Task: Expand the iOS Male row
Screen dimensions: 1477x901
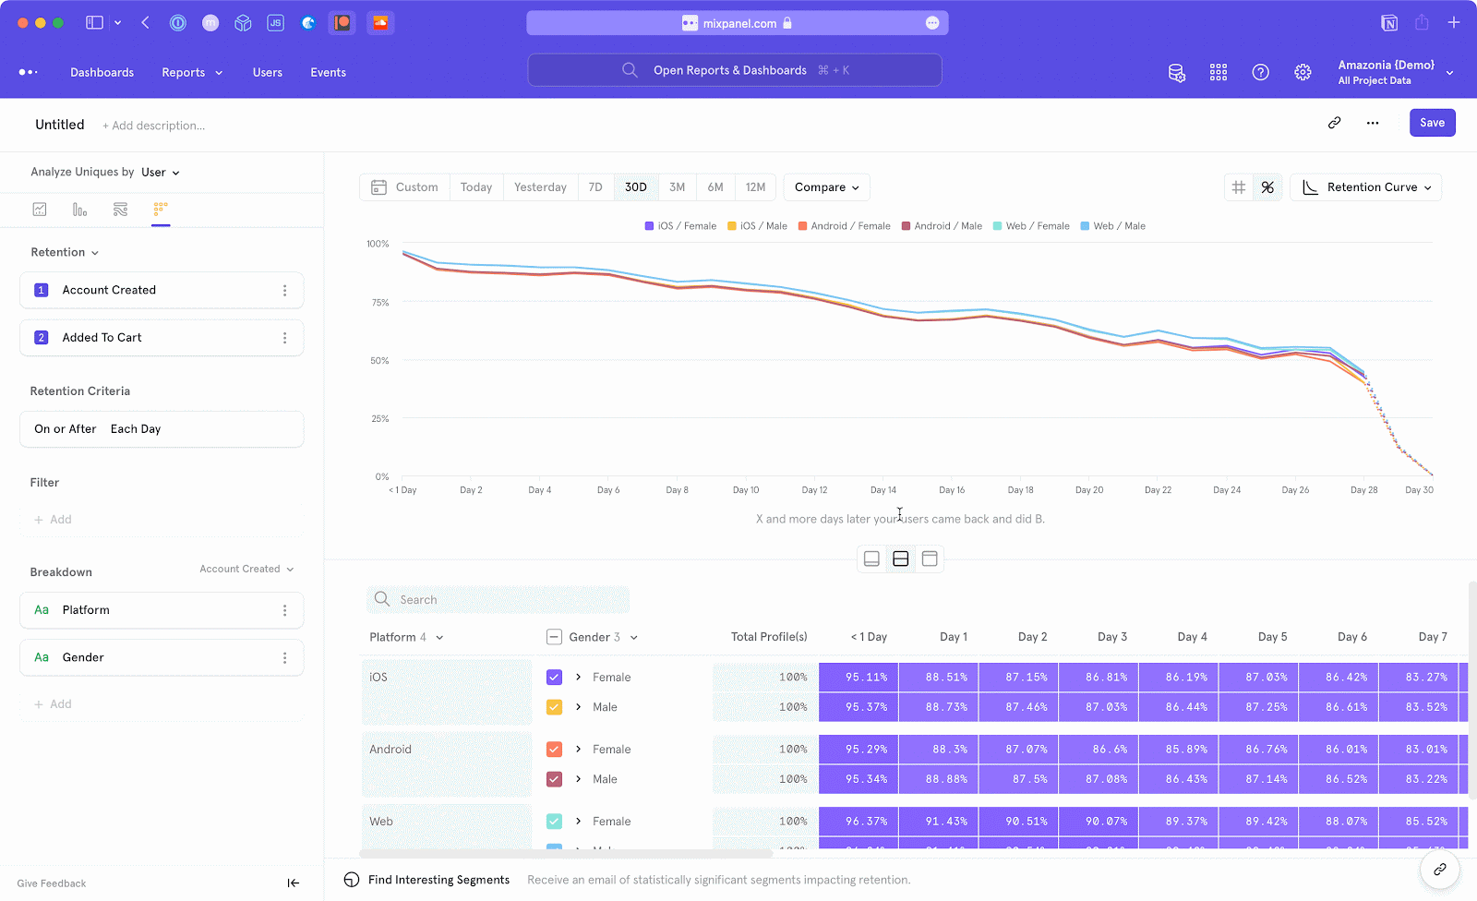Action: pos(579,707)
